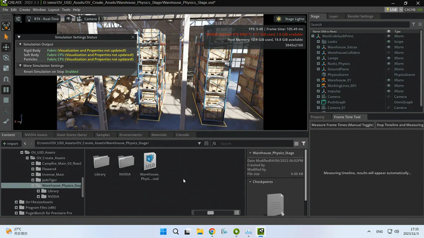The image size is (424, 238).
Task: Open the Window menu
Action: coord(39,10)
